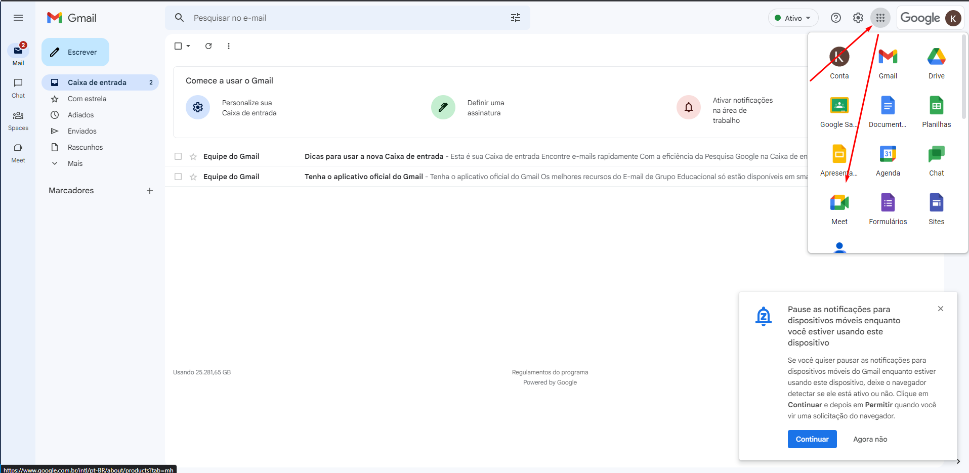
Task: Close the pause notifications popup
Action: pyautogui.click(x=941, y=309)
